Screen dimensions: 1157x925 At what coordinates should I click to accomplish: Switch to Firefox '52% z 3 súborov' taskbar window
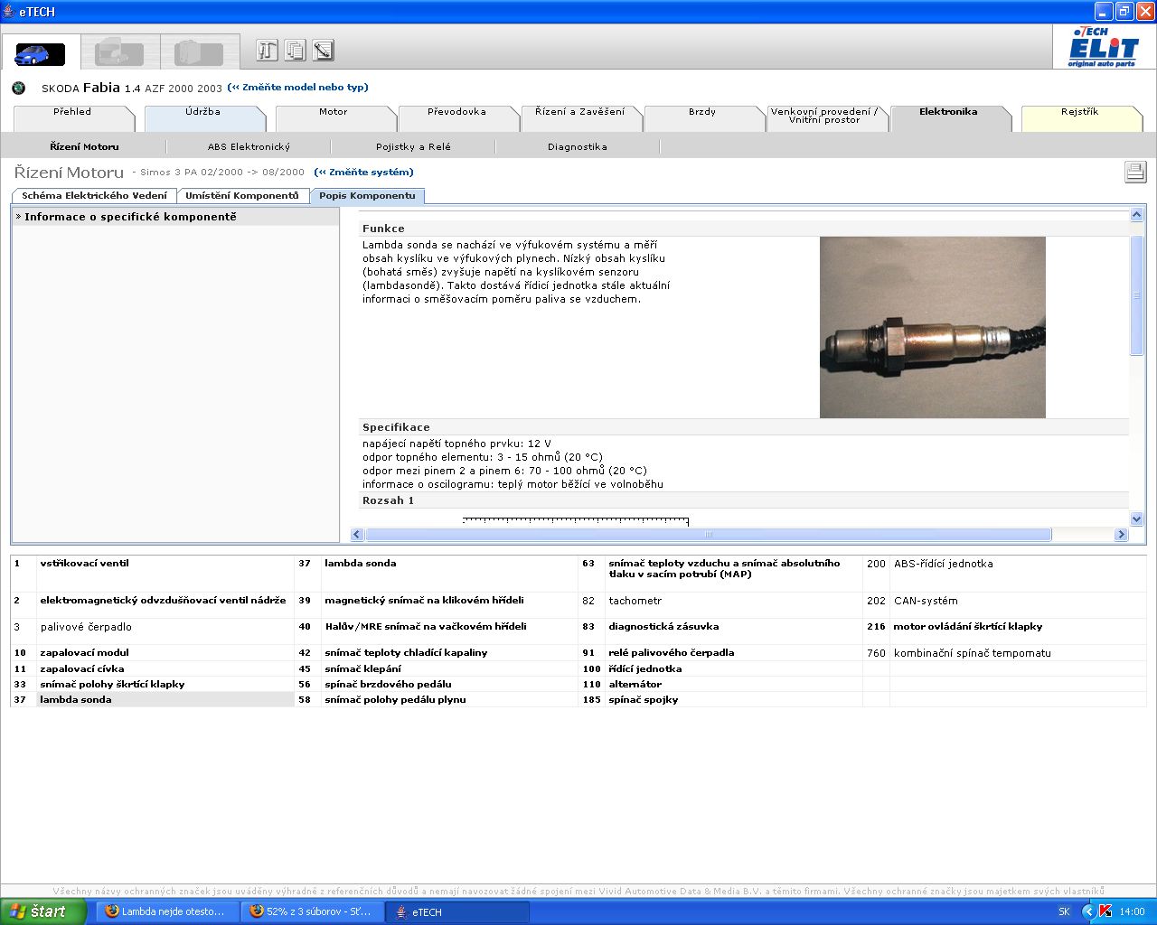point(312,911)
